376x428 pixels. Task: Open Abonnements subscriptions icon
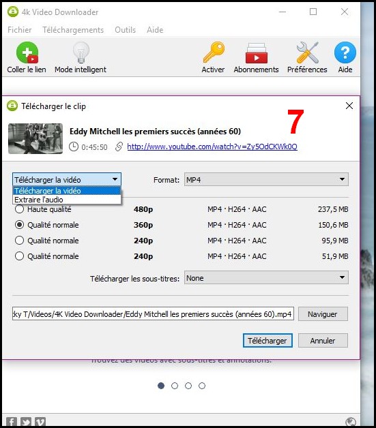click(x=256, y=53)
